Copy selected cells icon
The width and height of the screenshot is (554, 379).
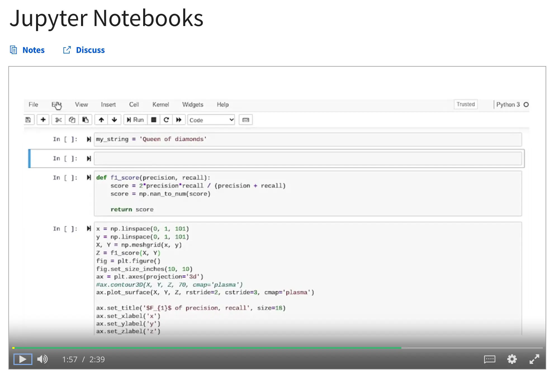coord(72,120)
